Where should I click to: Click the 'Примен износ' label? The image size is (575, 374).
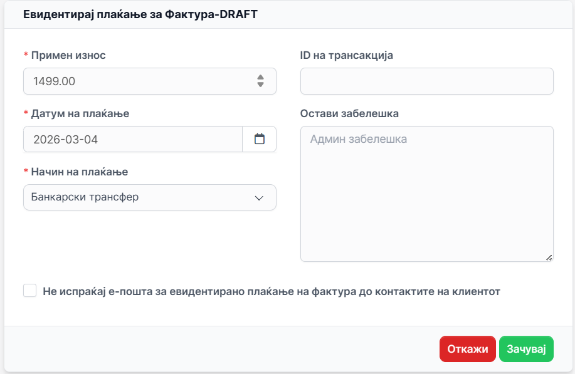point(68,55)
